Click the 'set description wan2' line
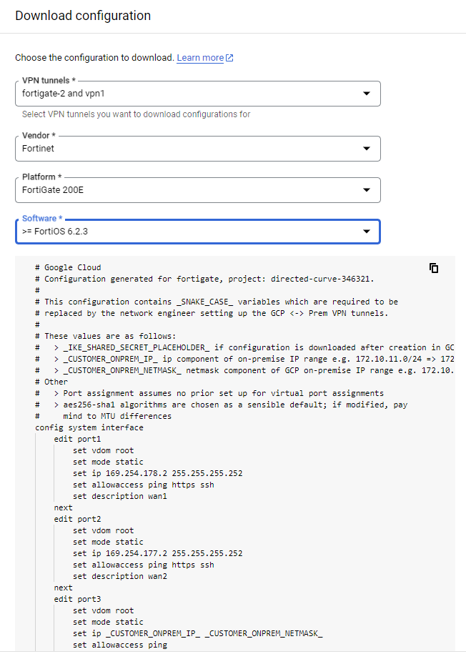 (119, 576)
